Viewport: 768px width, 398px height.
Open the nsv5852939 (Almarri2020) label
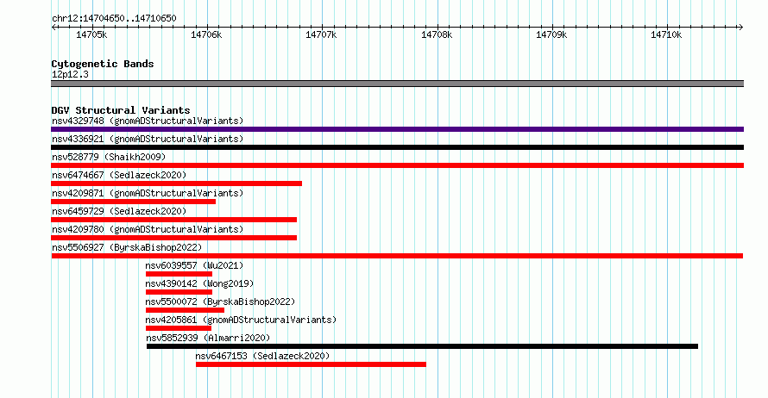coord(208,338)
